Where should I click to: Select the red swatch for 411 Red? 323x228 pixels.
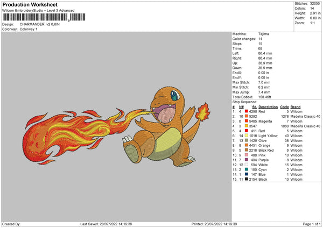click(247, 131)
